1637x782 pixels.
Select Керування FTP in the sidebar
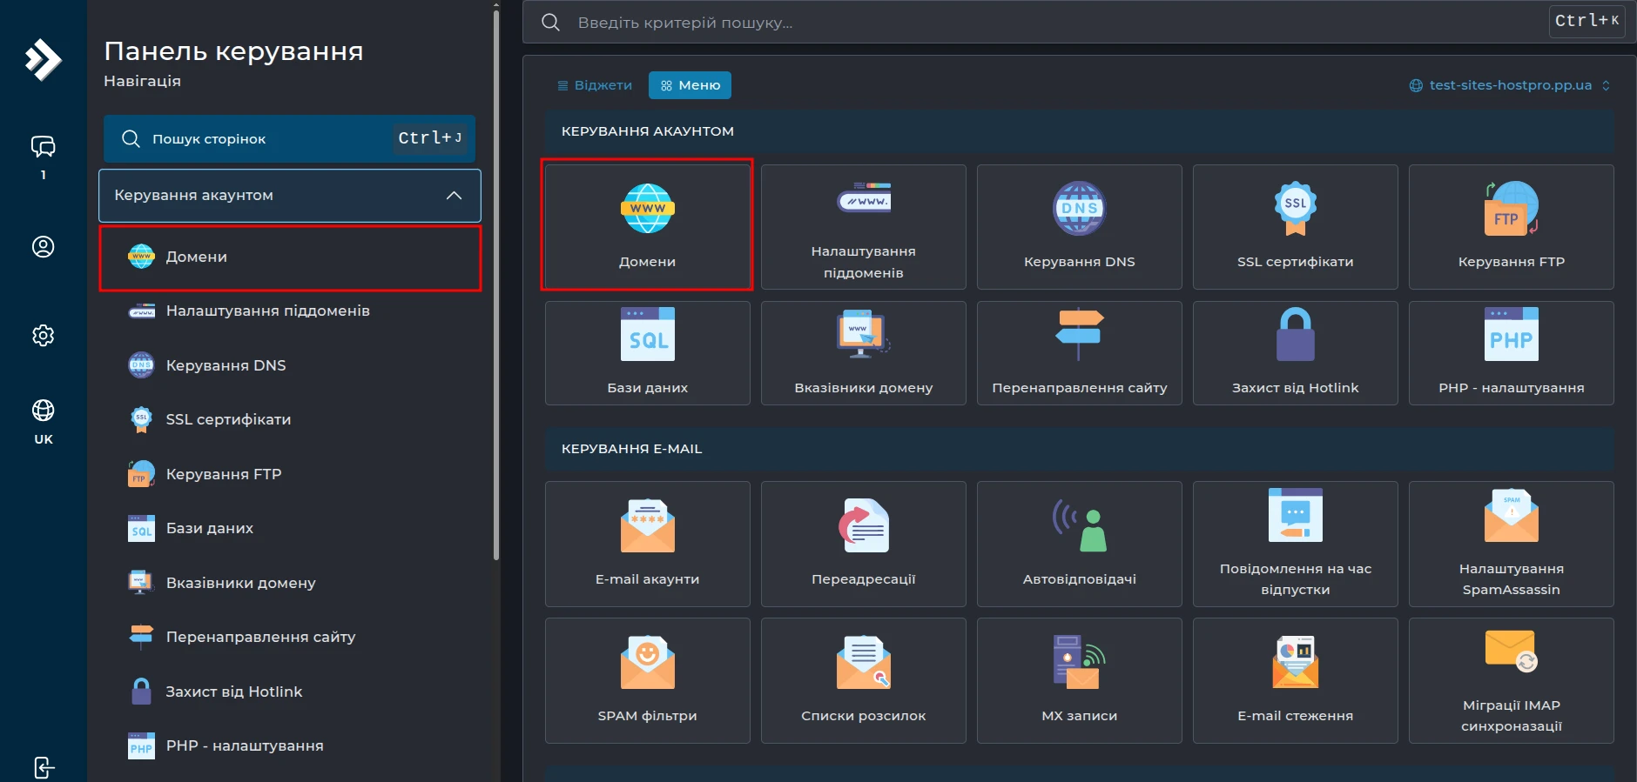tap(290, 474)
